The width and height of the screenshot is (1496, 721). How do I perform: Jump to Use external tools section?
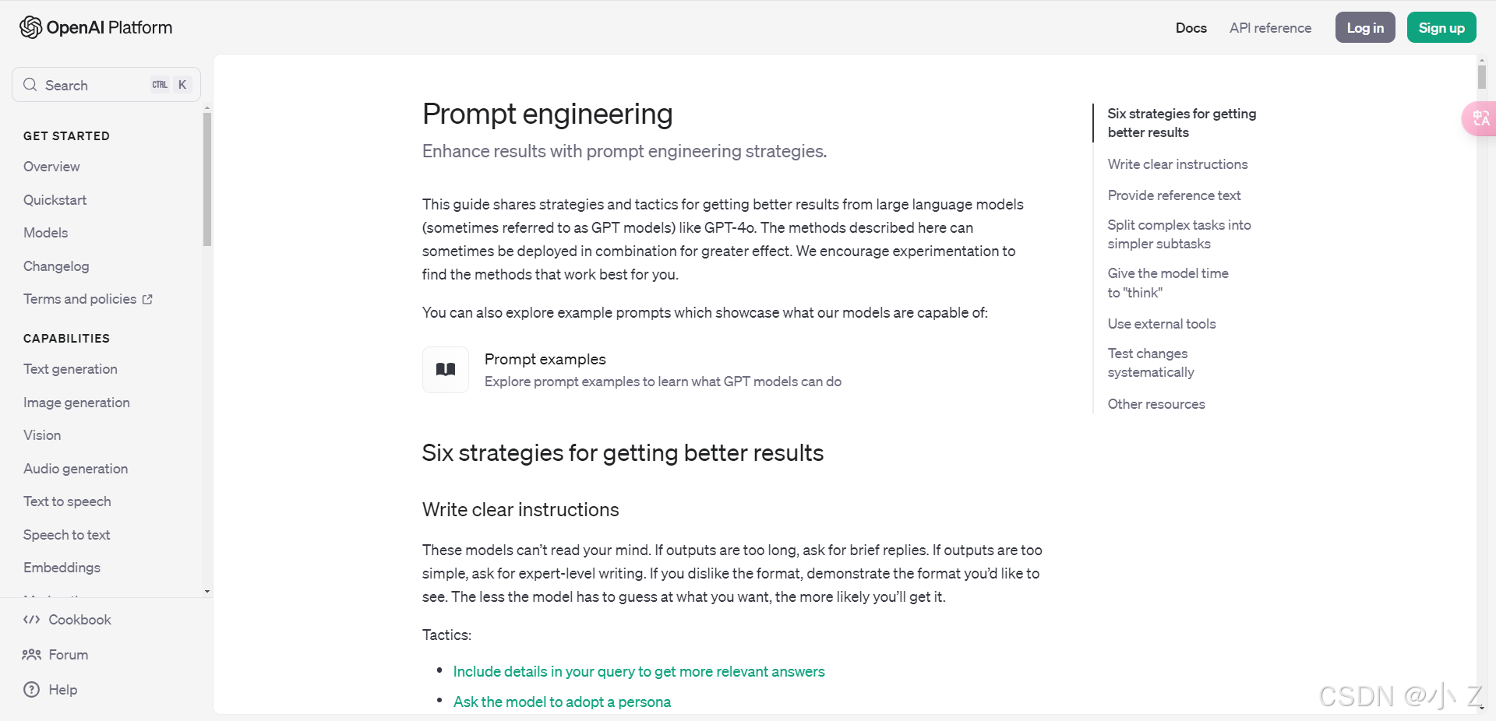click(1162, 324)
